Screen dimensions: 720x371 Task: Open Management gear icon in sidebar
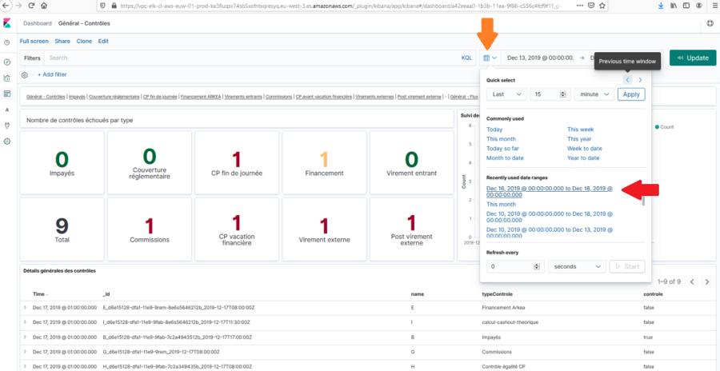click(x=7, y=141)
